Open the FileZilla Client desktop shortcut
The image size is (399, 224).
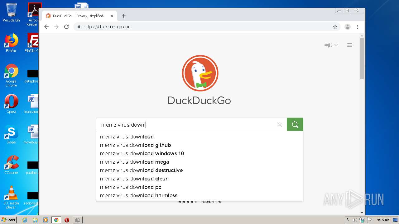click(x=32, y=43)
